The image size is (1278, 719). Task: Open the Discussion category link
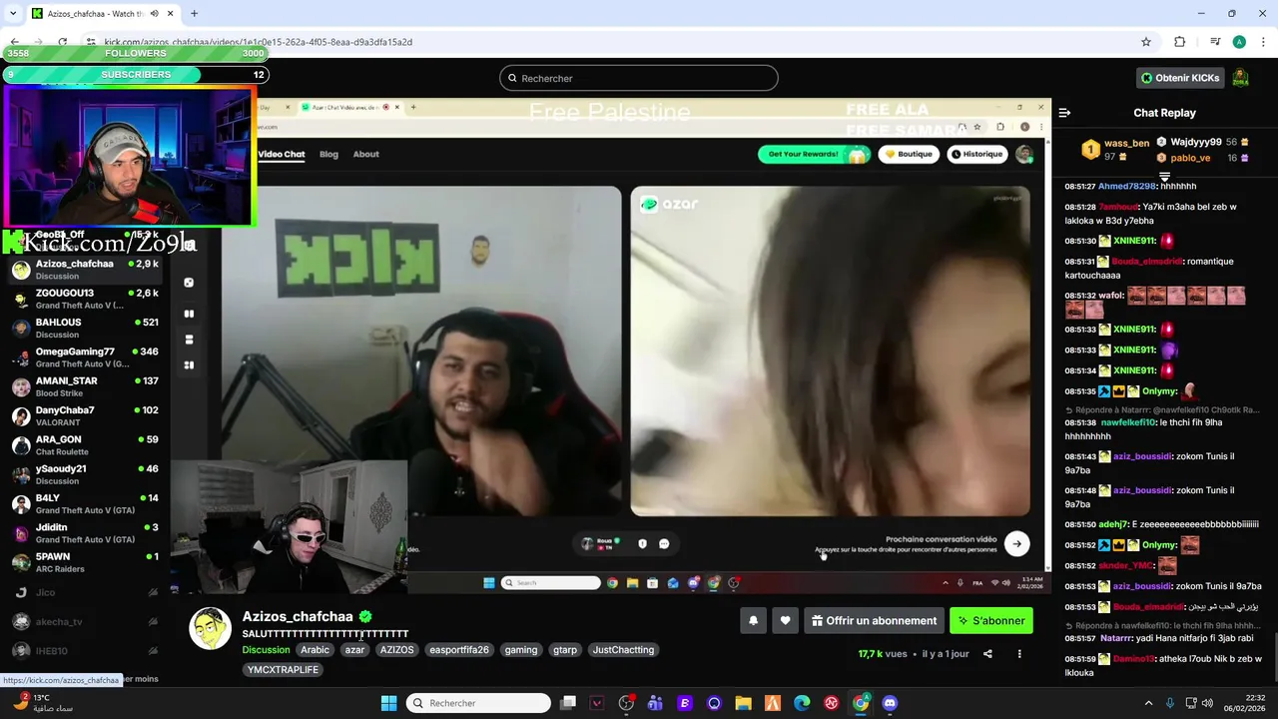(x=266, y=650)
